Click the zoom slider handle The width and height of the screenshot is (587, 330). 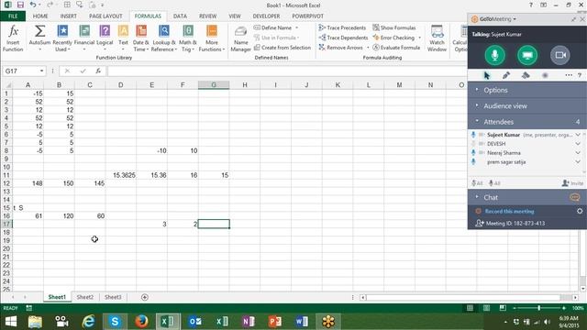click(x=538, y=308)
